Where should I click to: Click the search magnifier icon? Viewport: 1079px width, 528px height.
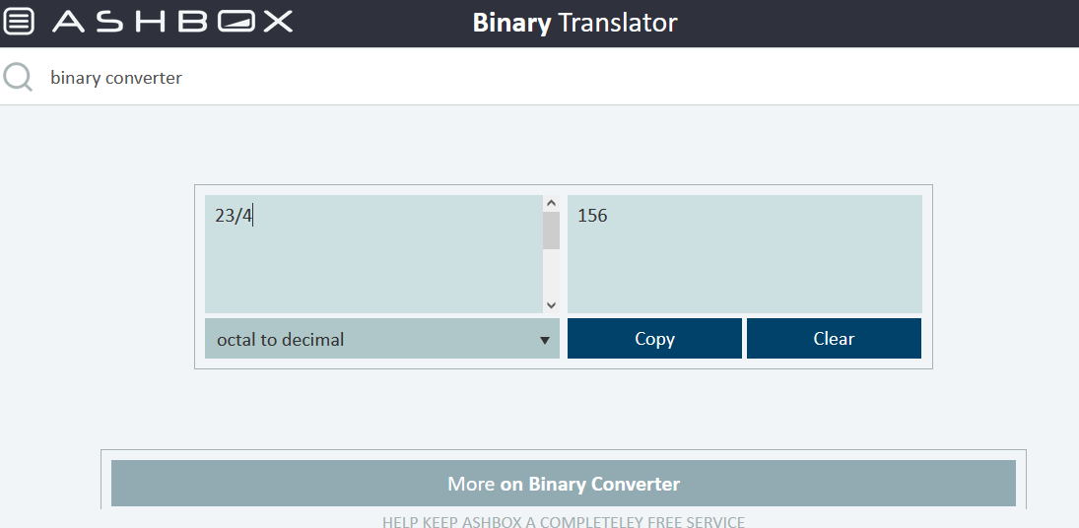click(x=18, y=77)
